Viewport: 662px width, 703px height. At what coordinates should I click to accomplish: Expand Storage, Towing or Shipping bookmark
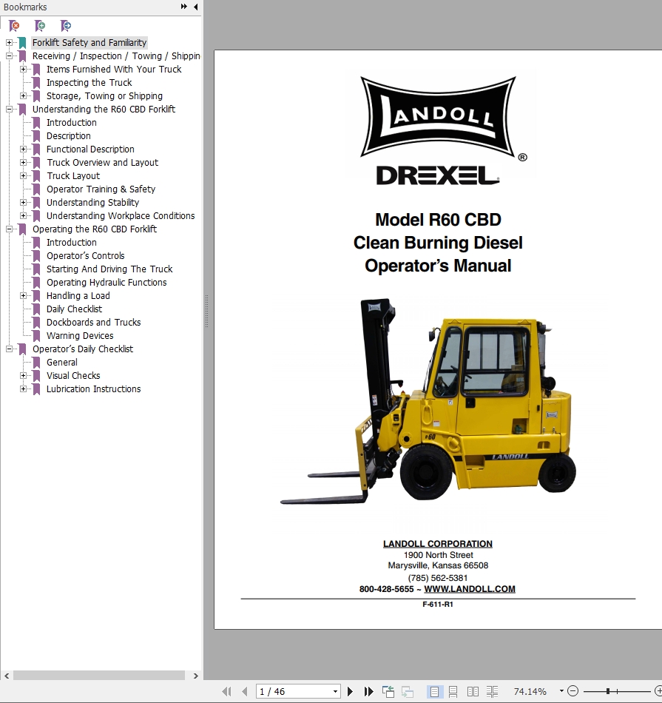click(x=24, y=96)
